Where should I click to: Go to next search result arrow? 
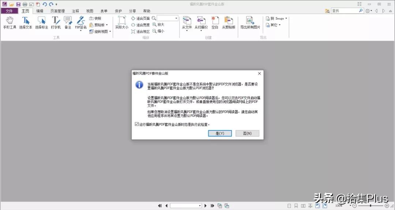point(383,11)
